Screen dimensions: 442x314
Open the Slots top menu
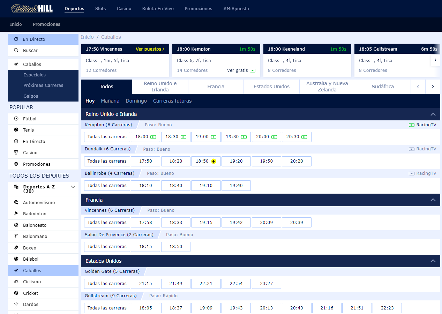100,9
